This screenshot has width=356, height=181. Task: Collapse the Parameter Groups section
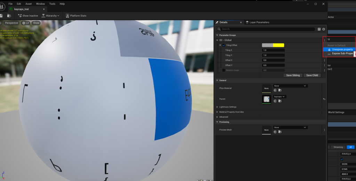[217, 35]
